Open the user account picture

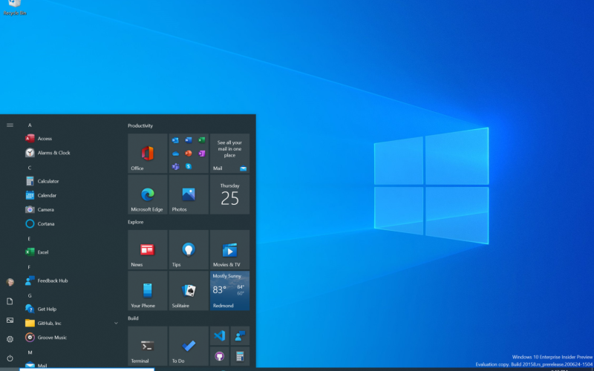(x=10, y=282)
